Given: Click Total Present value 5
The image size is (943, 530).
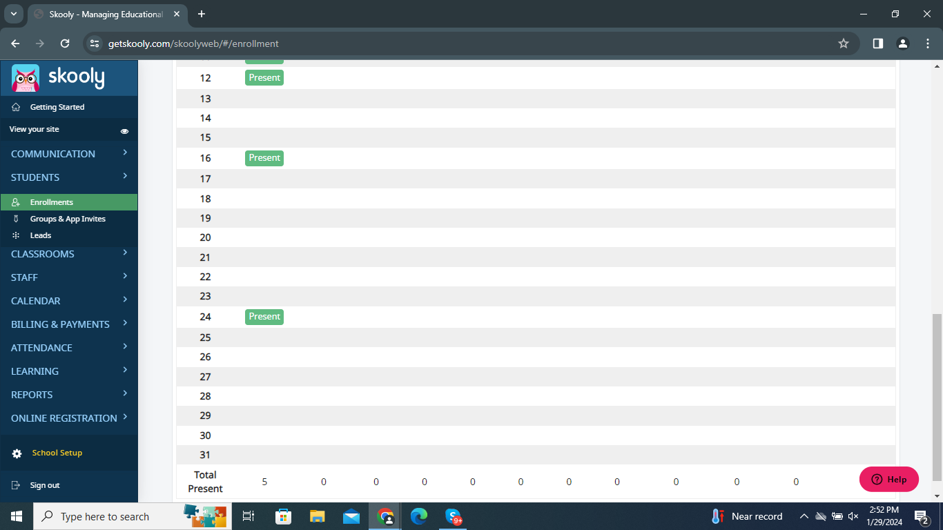Looking at the screenshot, I should click(264, 482).
